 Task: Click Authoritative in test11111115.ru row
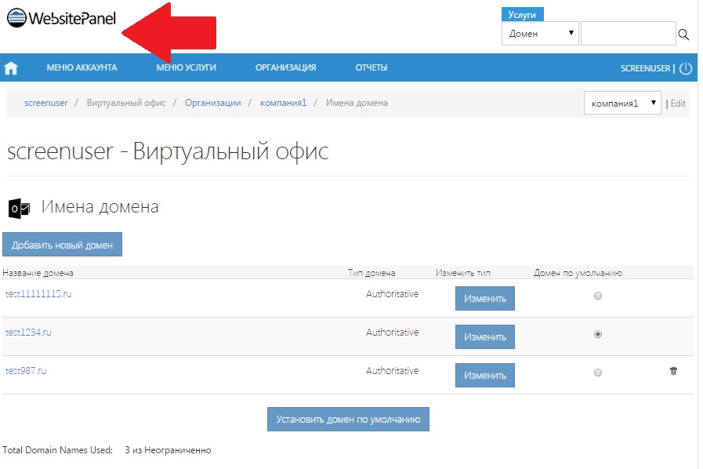(x=393, y=294)
